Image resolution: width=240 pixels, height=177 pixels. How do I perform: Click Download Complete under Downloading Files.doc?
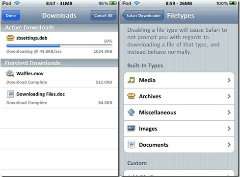pyautogui.click(x=27, y=103)
